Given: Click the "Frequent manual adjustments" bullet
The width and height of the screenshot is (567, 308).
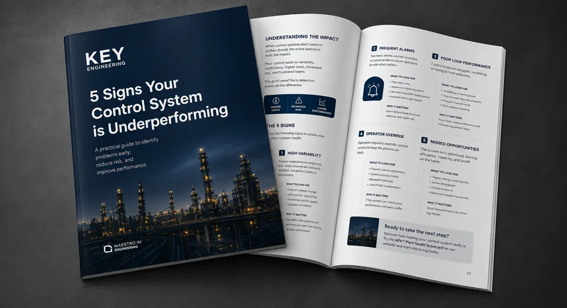Looking at the screenshot, I should (x=387, y=171).
